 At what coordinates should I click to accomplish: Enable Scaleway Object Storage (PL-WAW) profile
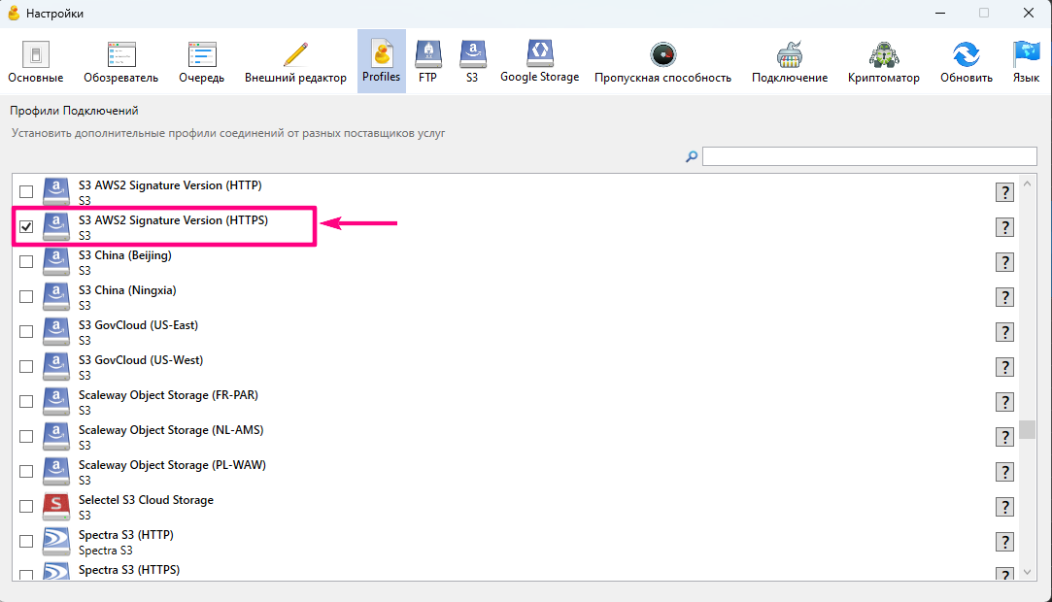click(26, 471)
